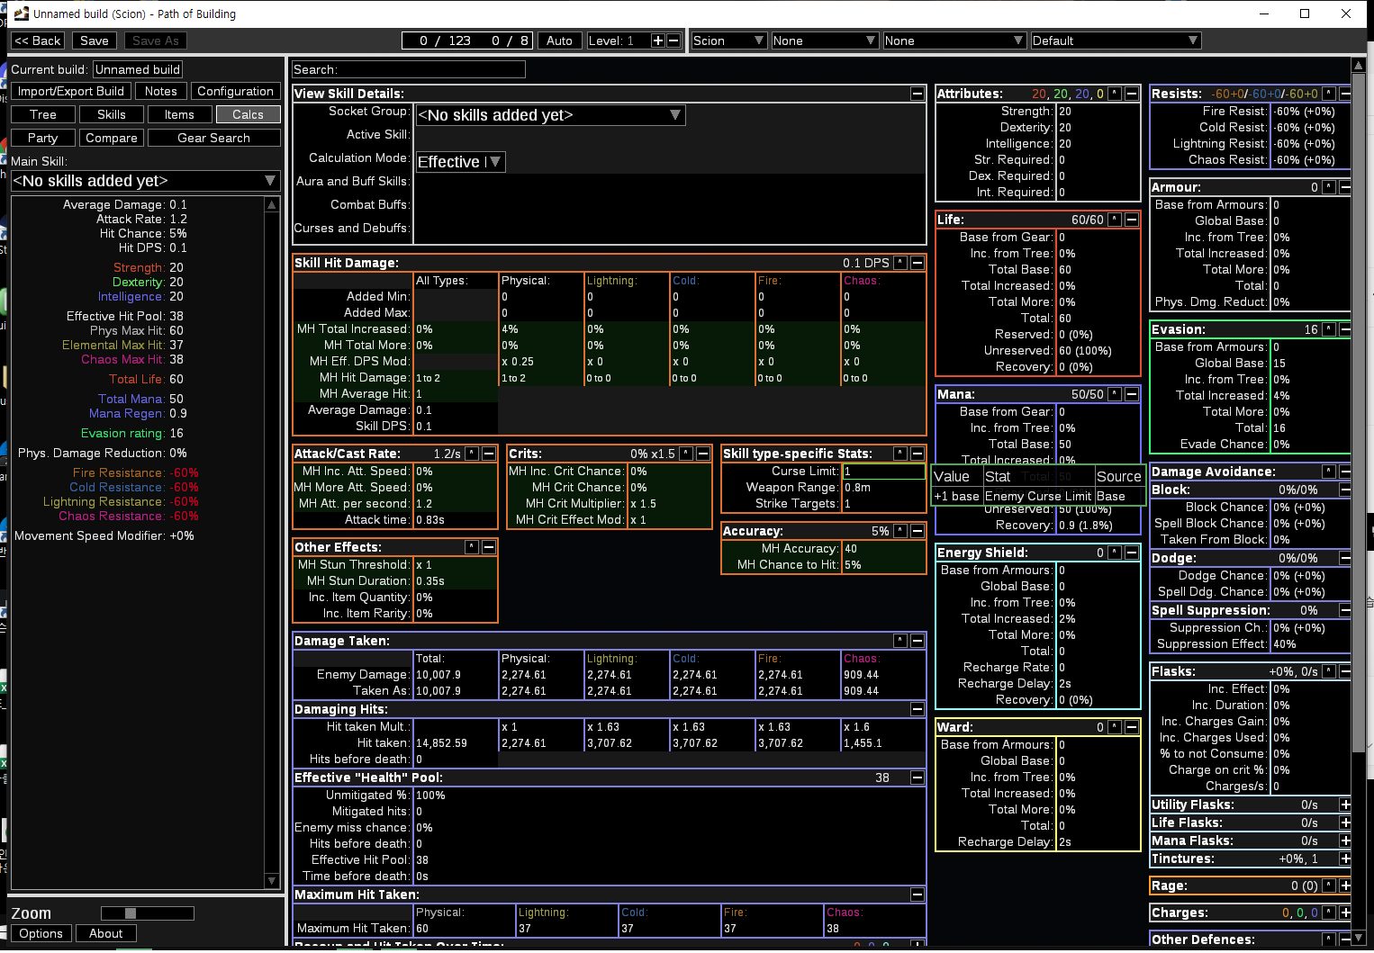Screen dimensions: 1374x953
Task: Collapse the Crits section
Action: (x=703, y=454)
